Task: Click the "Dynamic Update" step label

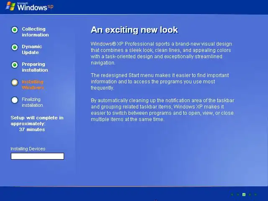Action: 32,49
